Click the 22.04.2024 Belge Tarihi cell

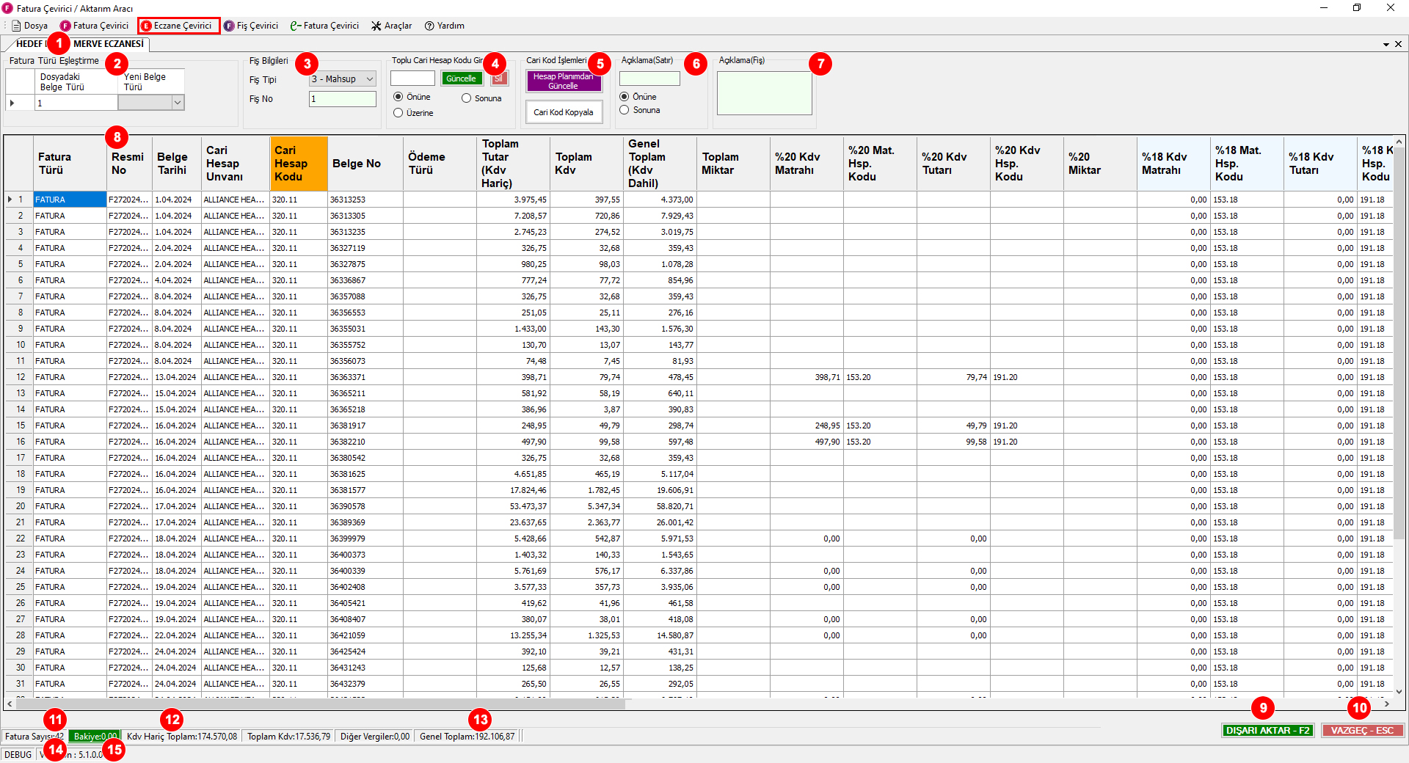(x=177, y=635)
